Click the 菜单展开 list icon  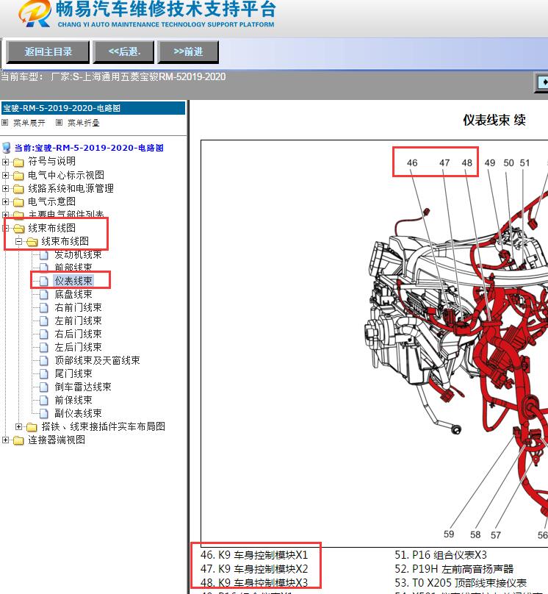click(x=5, y=122)
